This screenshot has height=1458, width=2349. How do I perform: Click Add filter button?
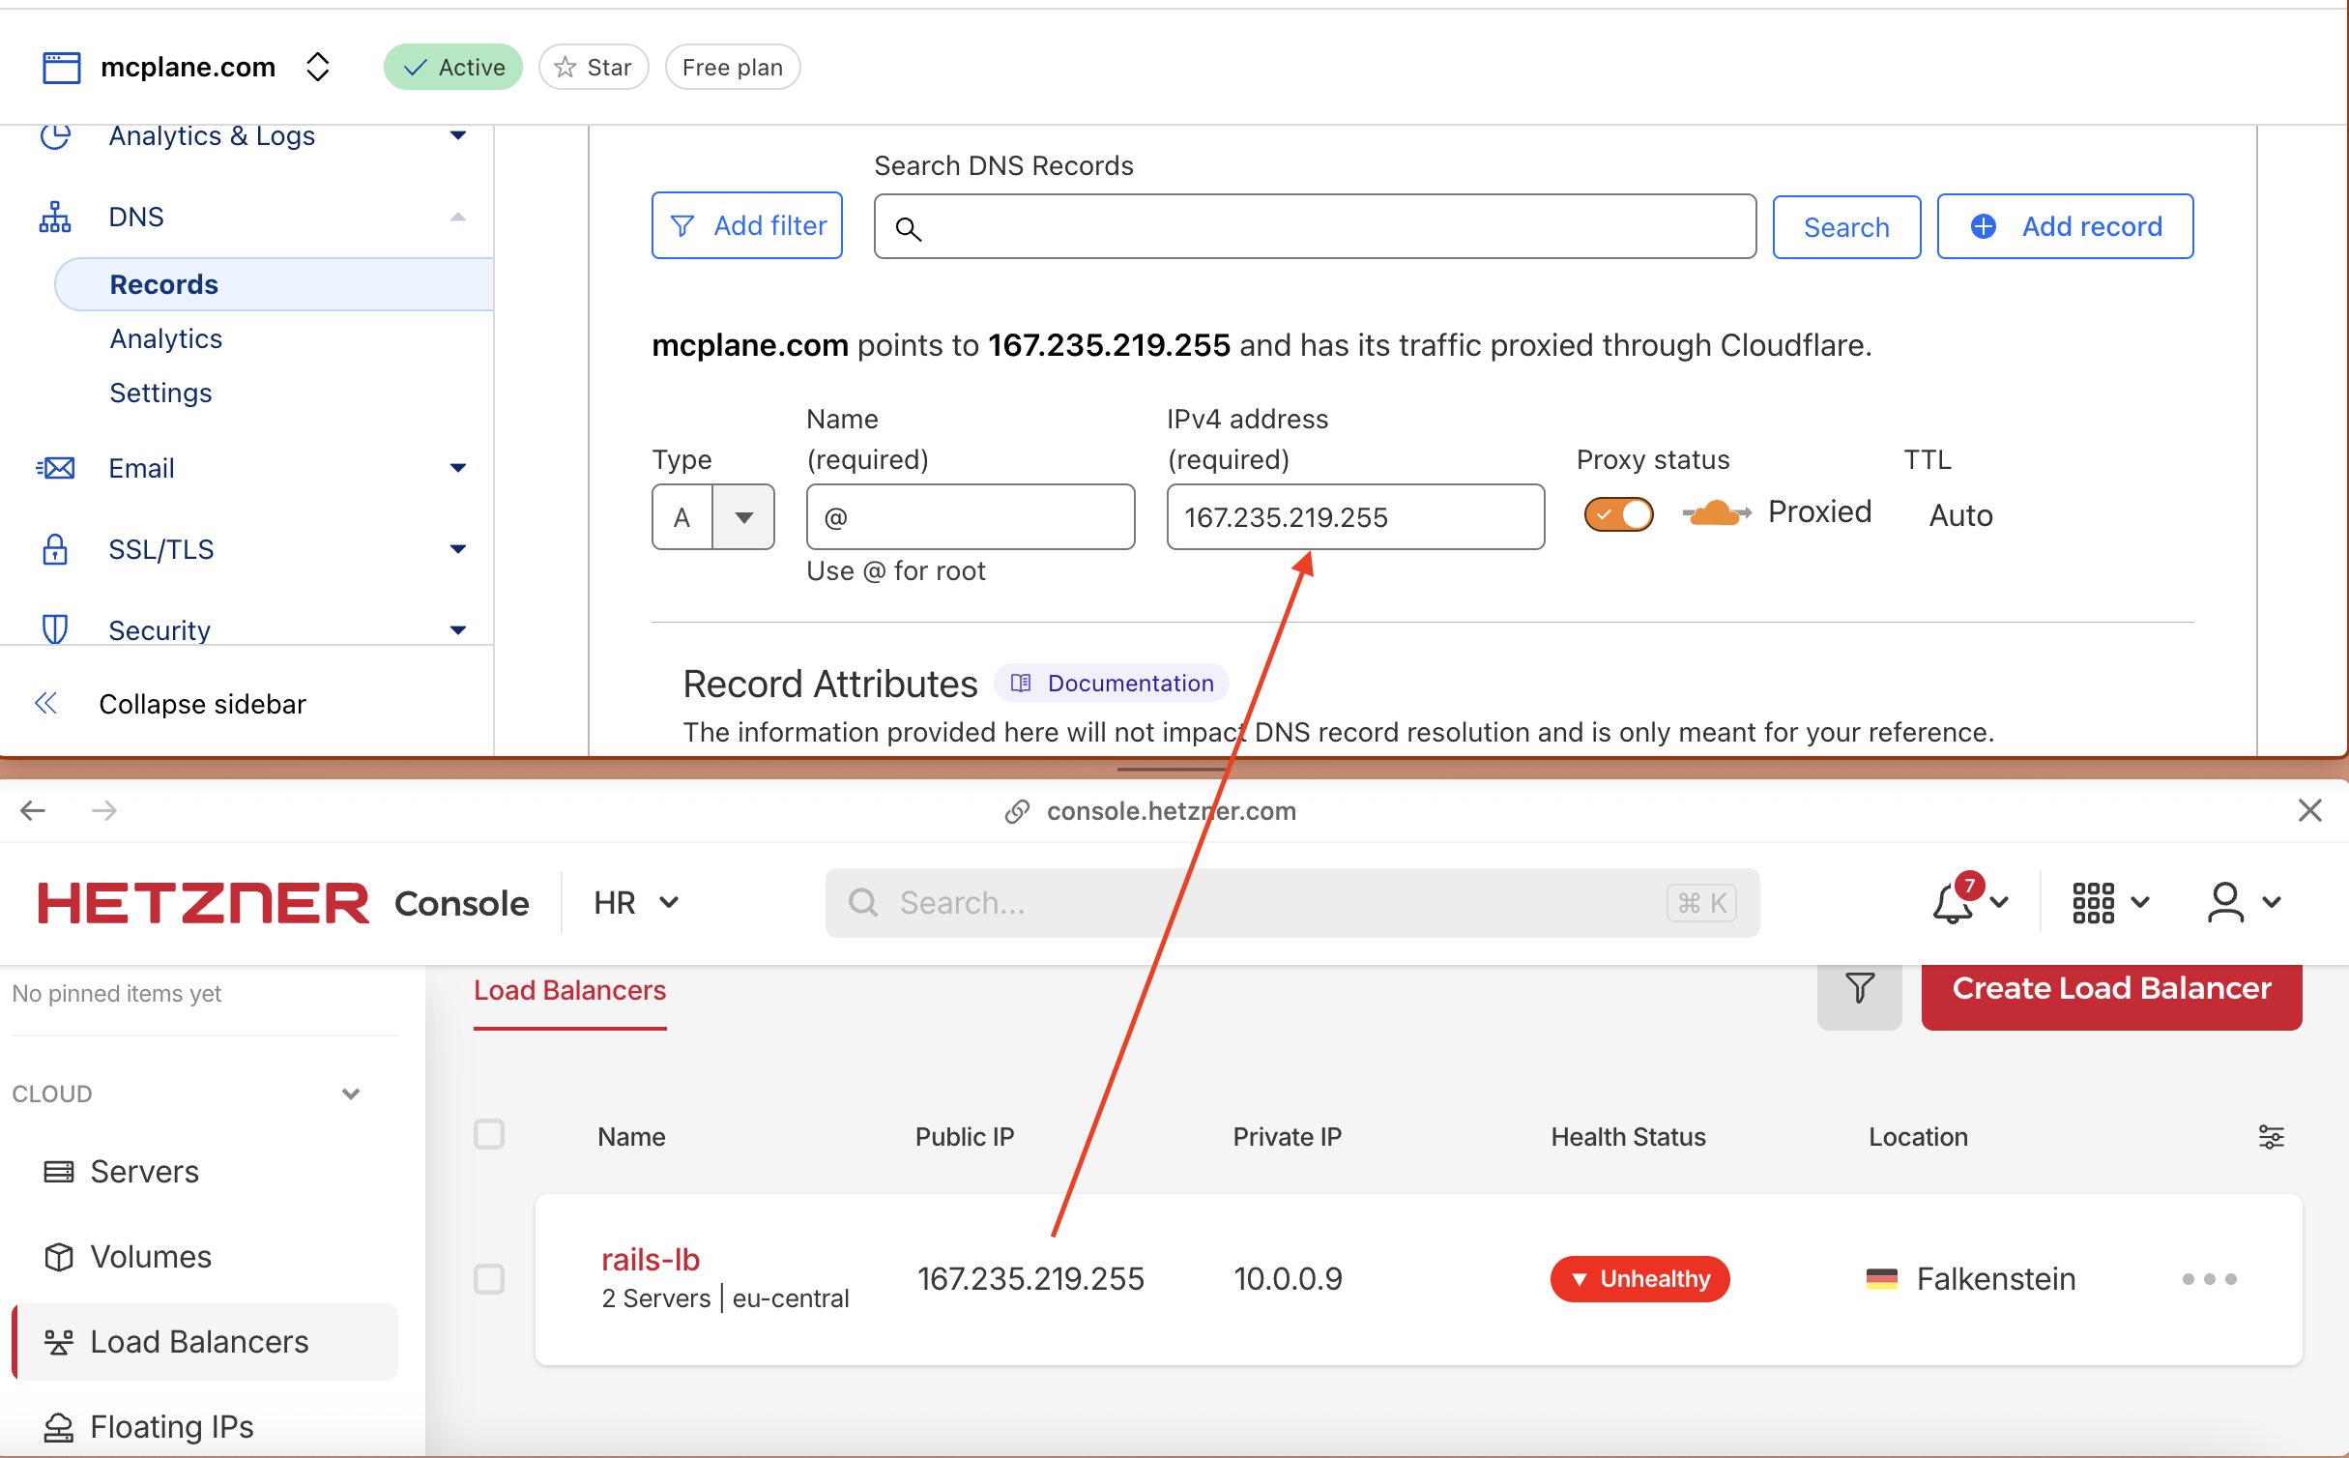pos(747,225)
